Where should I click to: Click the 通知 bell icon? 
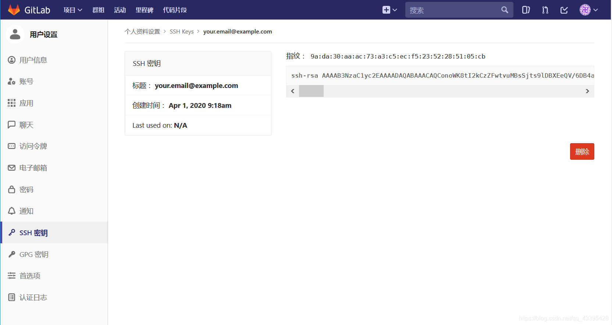pyautogui.click(x=12, y=211)
